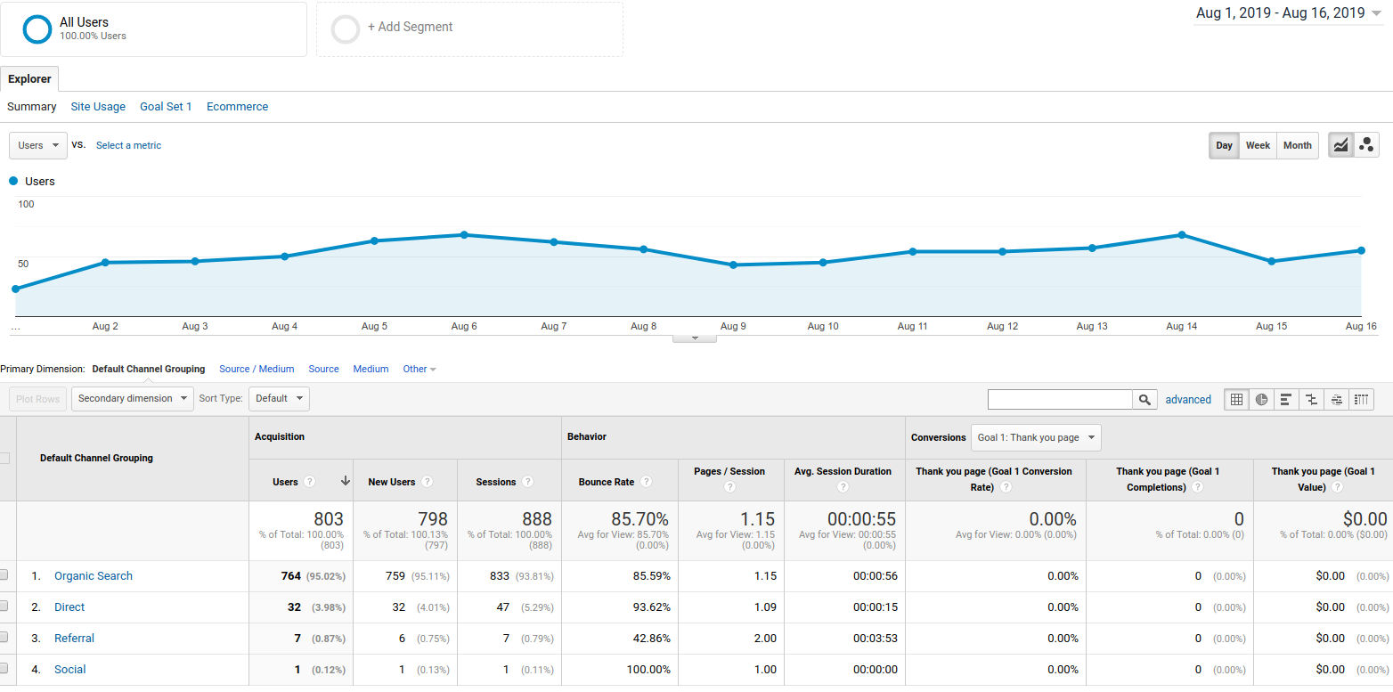
Task: Open the Secondary dimension dropdown
Action: click(133, 398)
